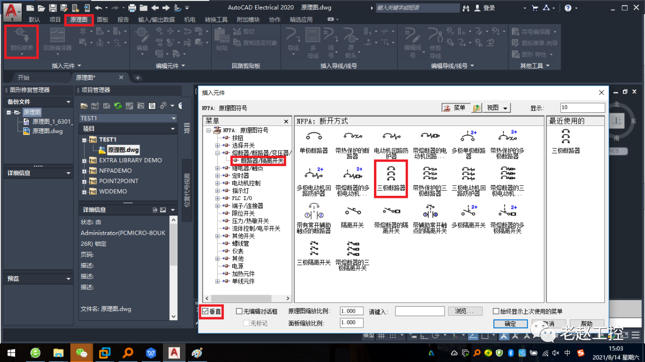This screenshot has height=362, width=645.
Task: Pick the 带熔断器的隔离开关 symbol
Action: tap(392, 219)
